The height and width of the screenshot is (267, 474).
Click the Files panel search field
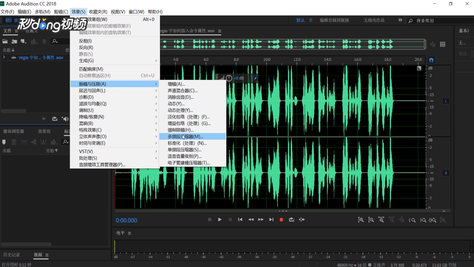tap(60, 41)
